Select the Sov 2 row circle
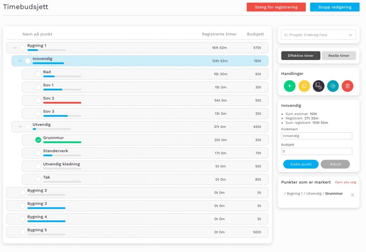Viewport: 366px width, 252px height. tap(38, 100)
